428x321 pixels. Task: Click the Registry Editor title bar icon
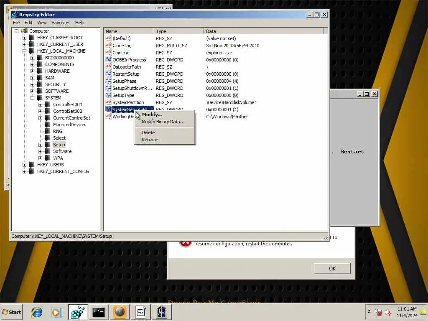point(15,15)
